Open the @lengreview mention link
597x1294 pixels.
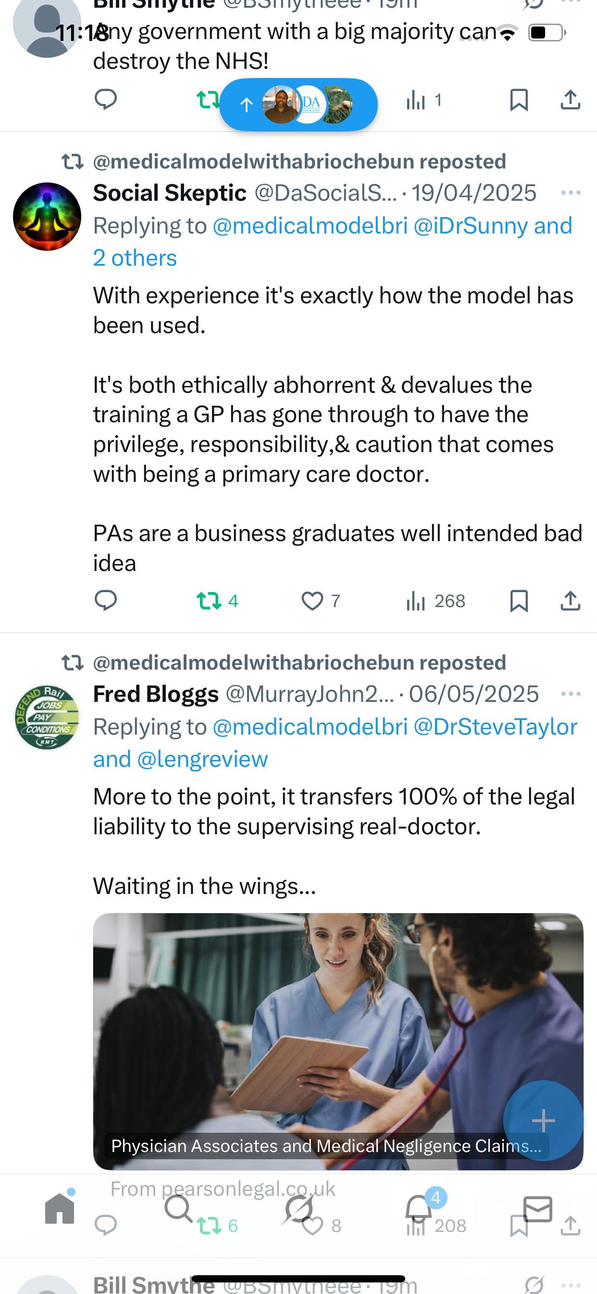coord(202,759)
